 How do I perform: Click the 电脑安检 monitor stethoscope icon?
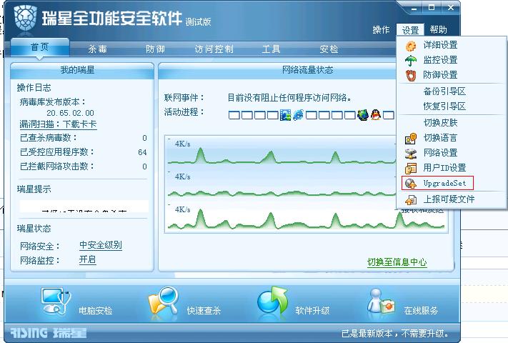tap(56, 301)
